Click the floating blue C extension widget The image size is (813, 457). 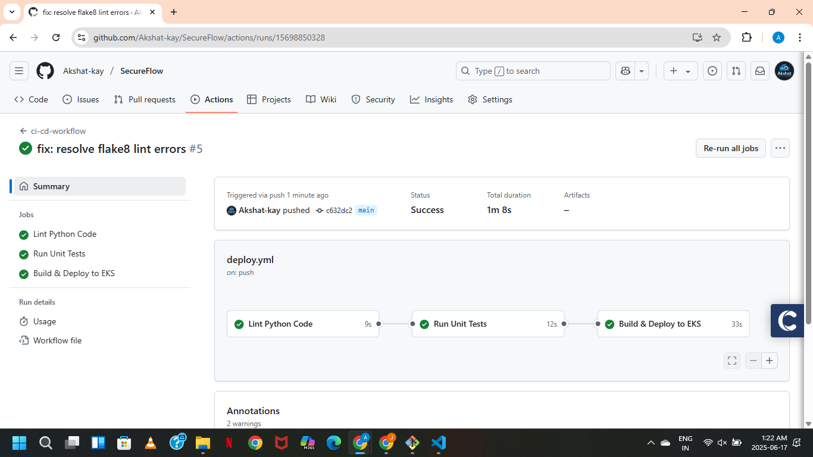(x=787, y=321)
